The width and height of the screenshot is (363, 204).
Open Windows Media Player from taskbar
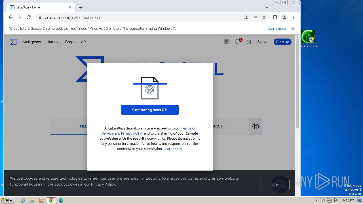(x=42, y=200)
